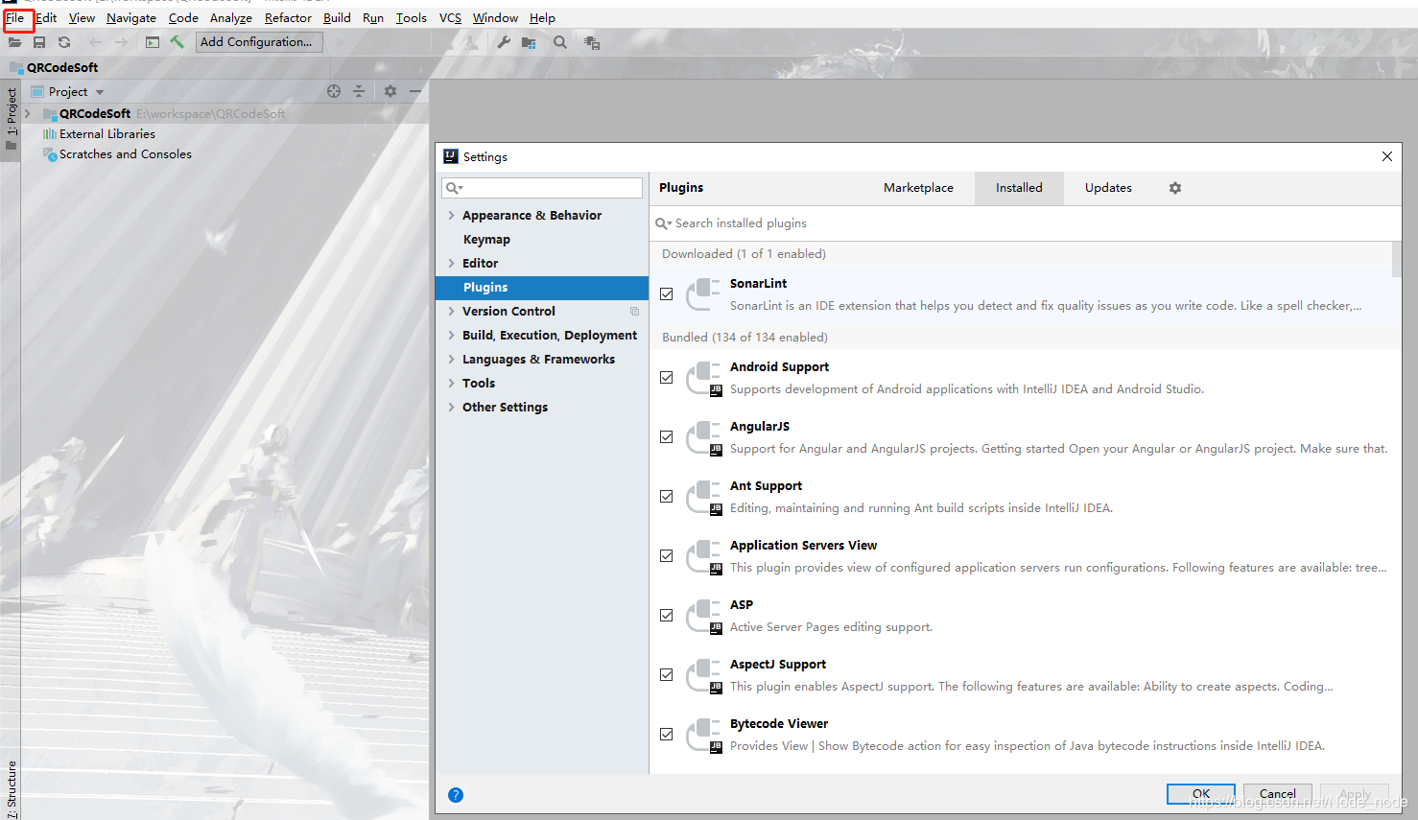The height and width of the screenshot is (820, 1418).
Task: Expand Build, Execution, Deployment arrow
Action: tap(451, 336)
